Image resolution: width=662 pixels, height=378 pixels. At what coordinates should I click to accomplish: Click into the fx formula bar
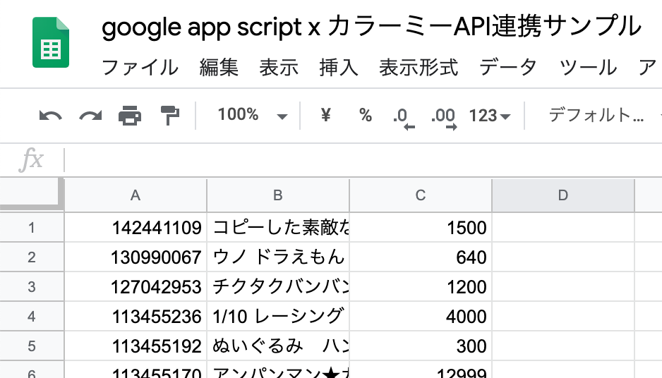click(x=363, y=160)
